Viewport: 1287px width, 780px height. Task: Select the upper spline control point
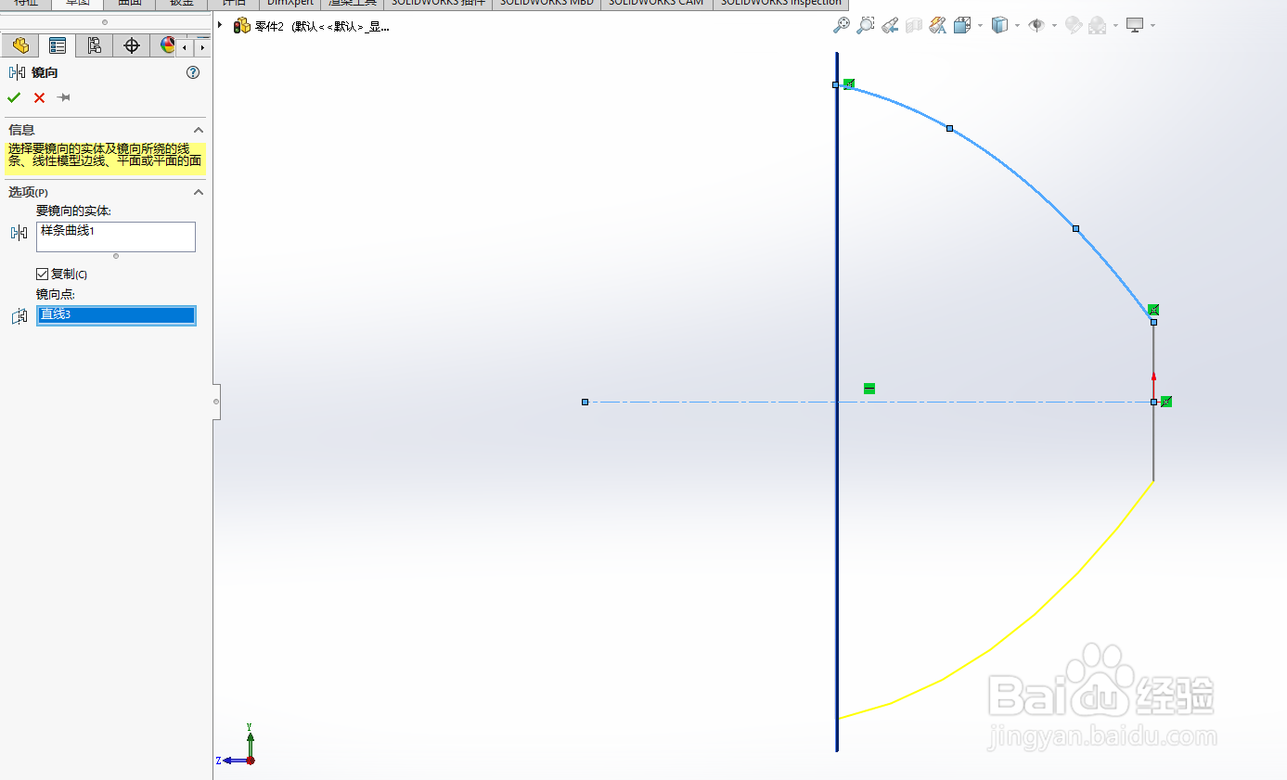(x=949, y=128)
